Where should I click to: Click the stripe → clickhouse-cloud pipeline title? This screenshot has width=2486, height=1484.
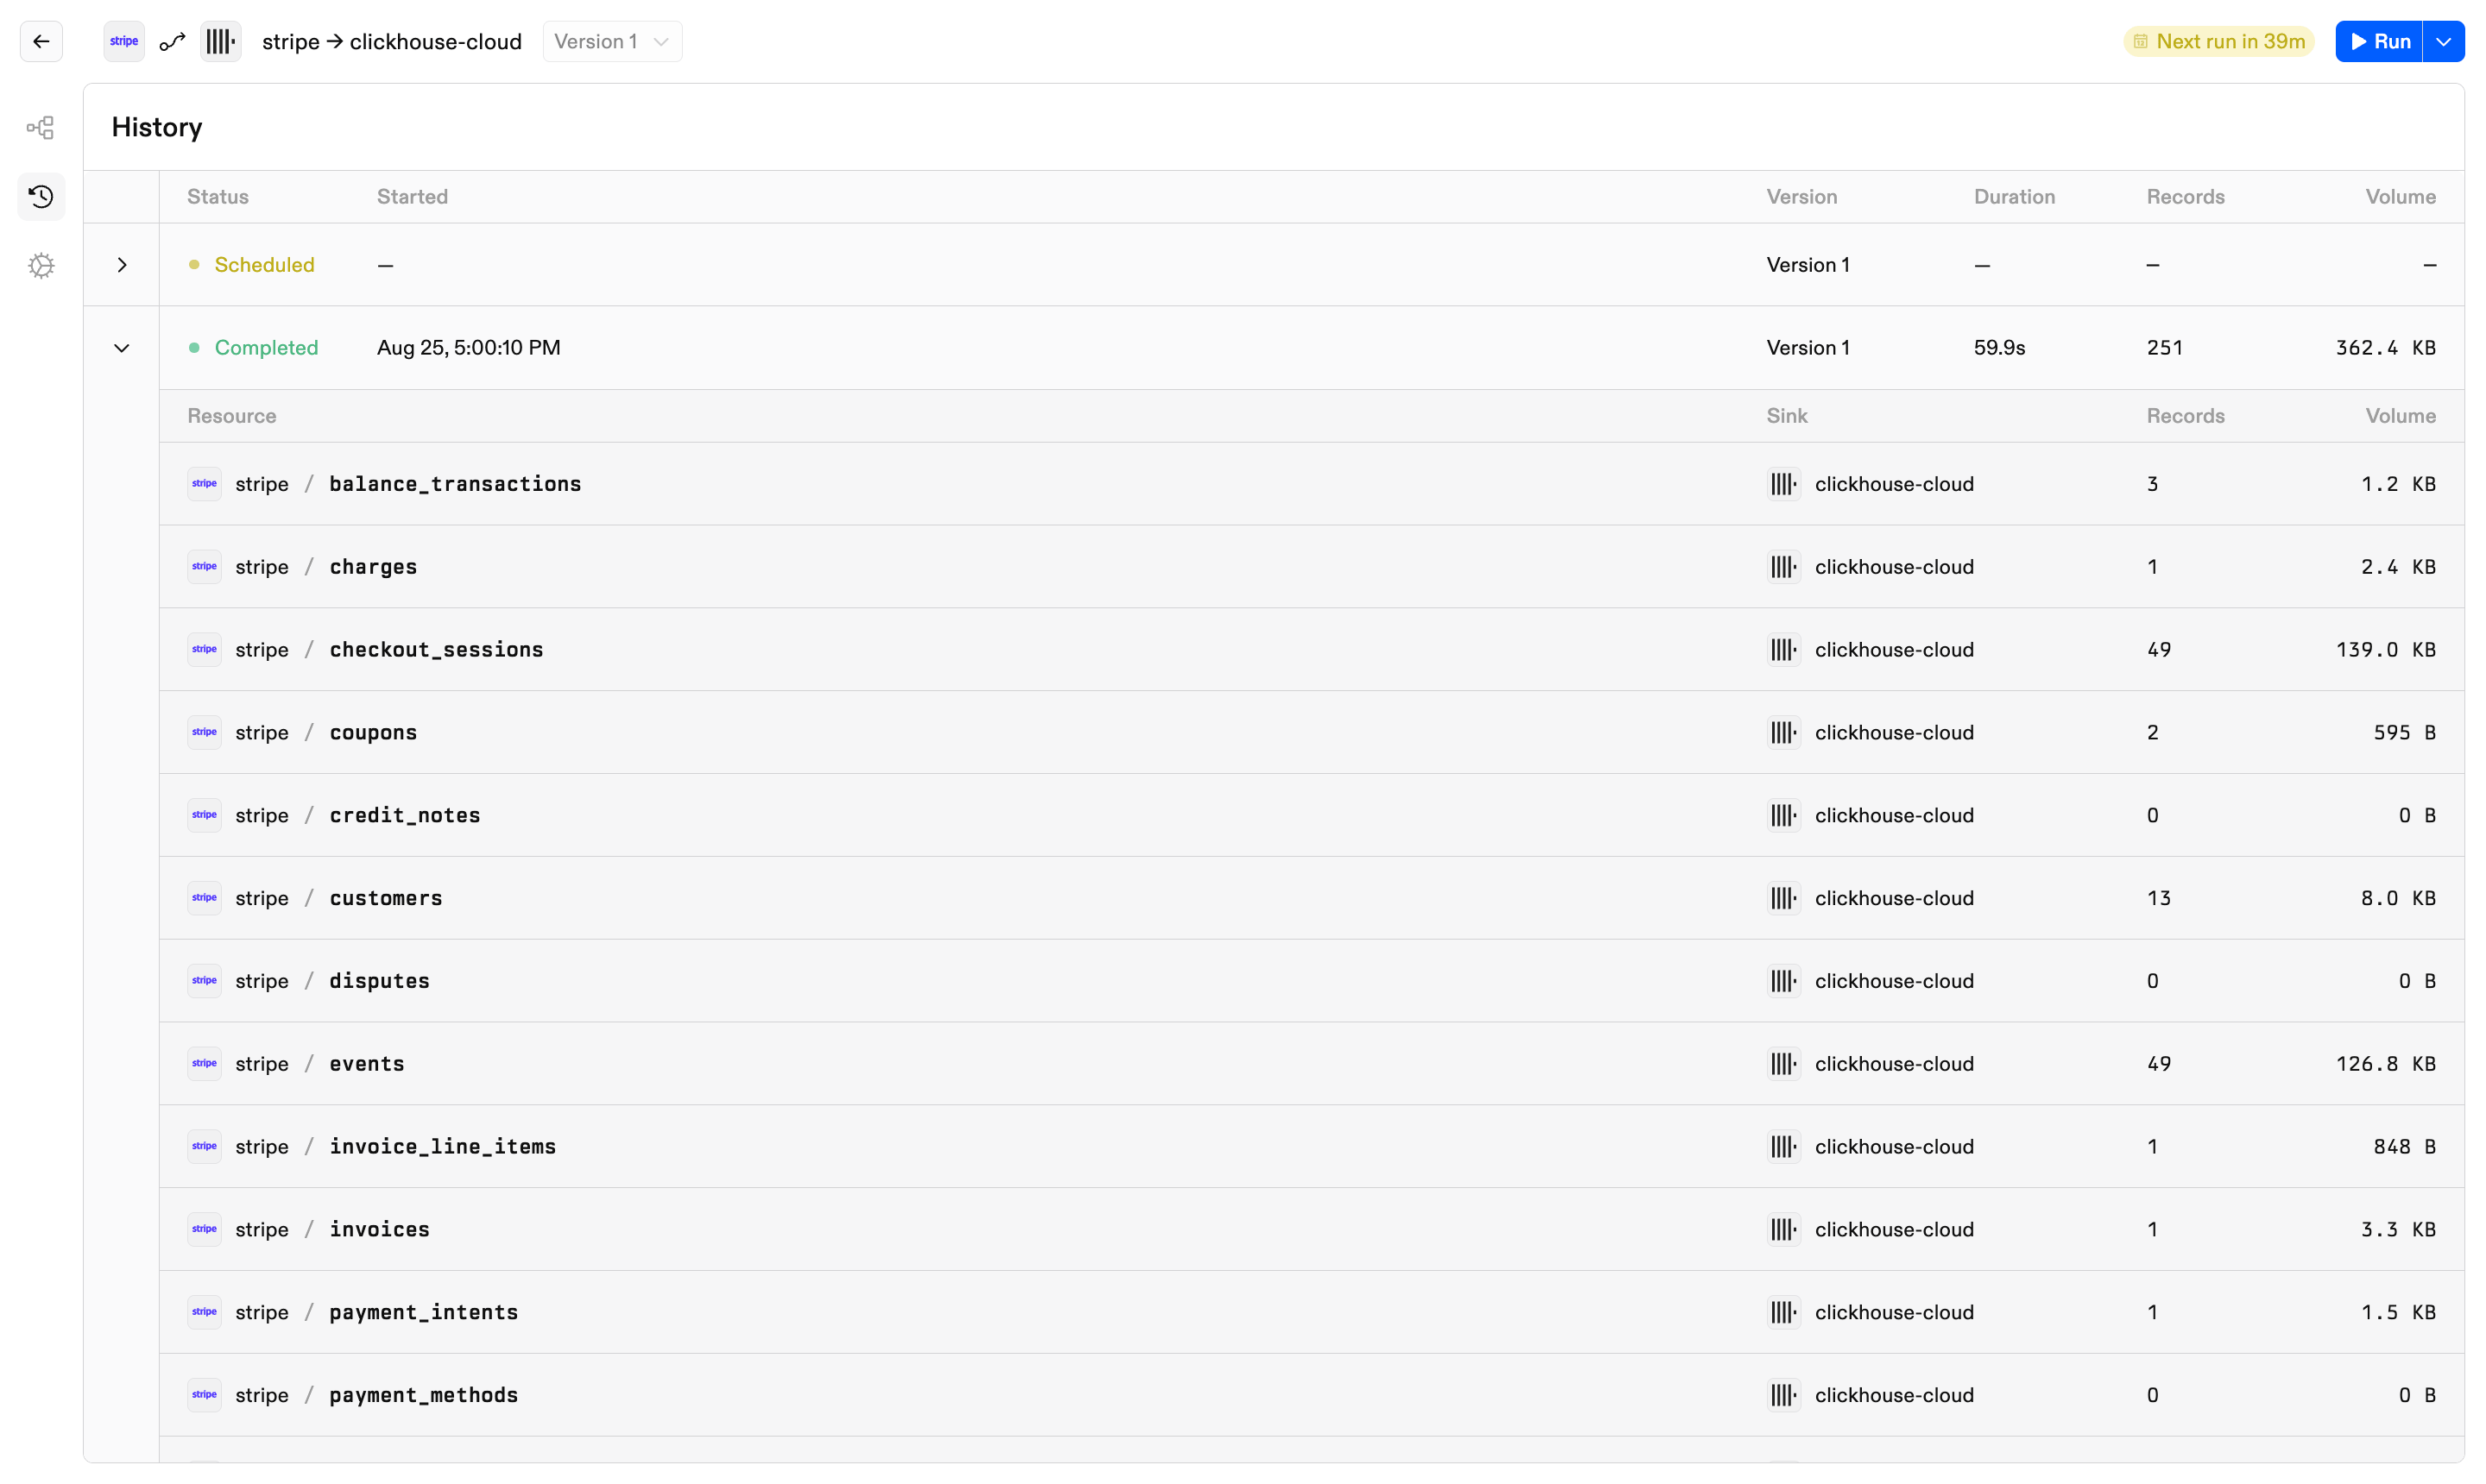click(392, 41)
